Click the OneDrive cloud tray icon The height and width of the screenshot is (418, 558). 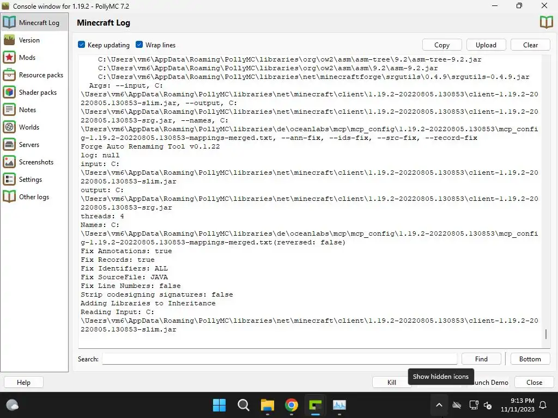coord(457,405)
